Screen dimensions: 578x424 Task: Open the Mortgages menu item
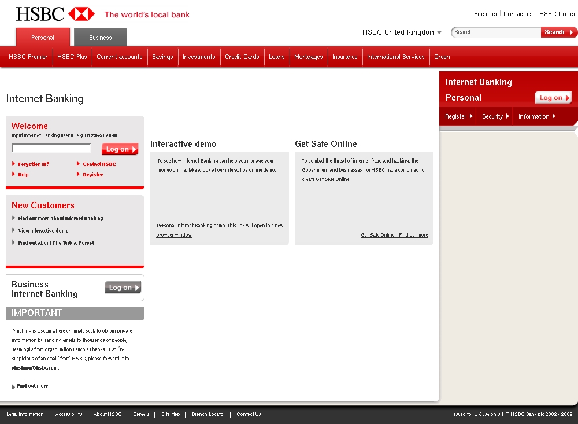tap(308, 57)
